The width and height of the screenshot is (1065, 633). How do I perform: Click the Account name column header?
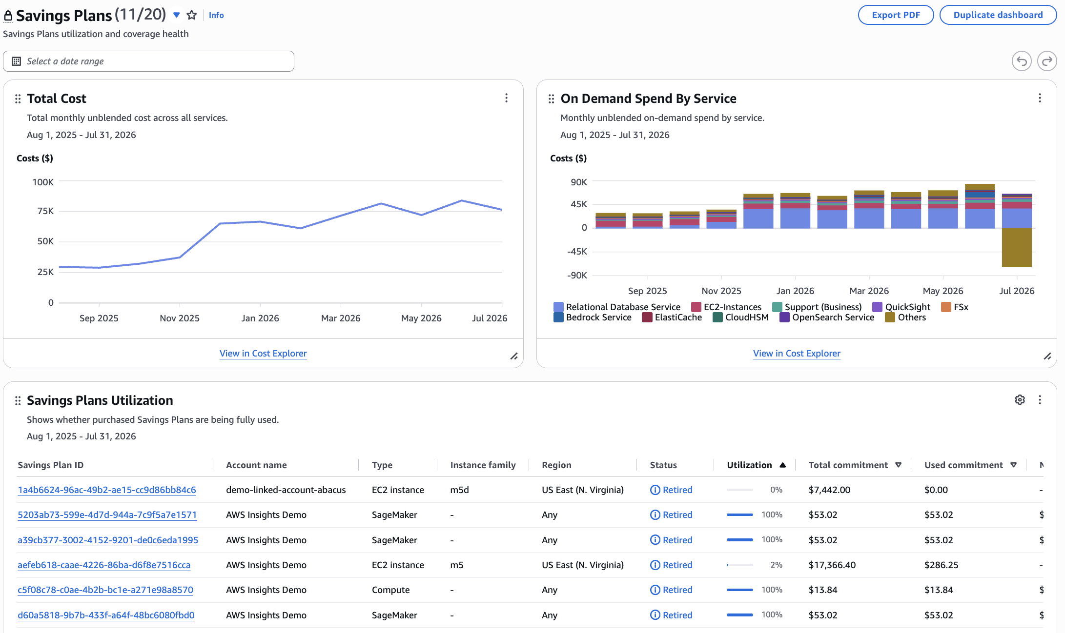pos(256,465)
